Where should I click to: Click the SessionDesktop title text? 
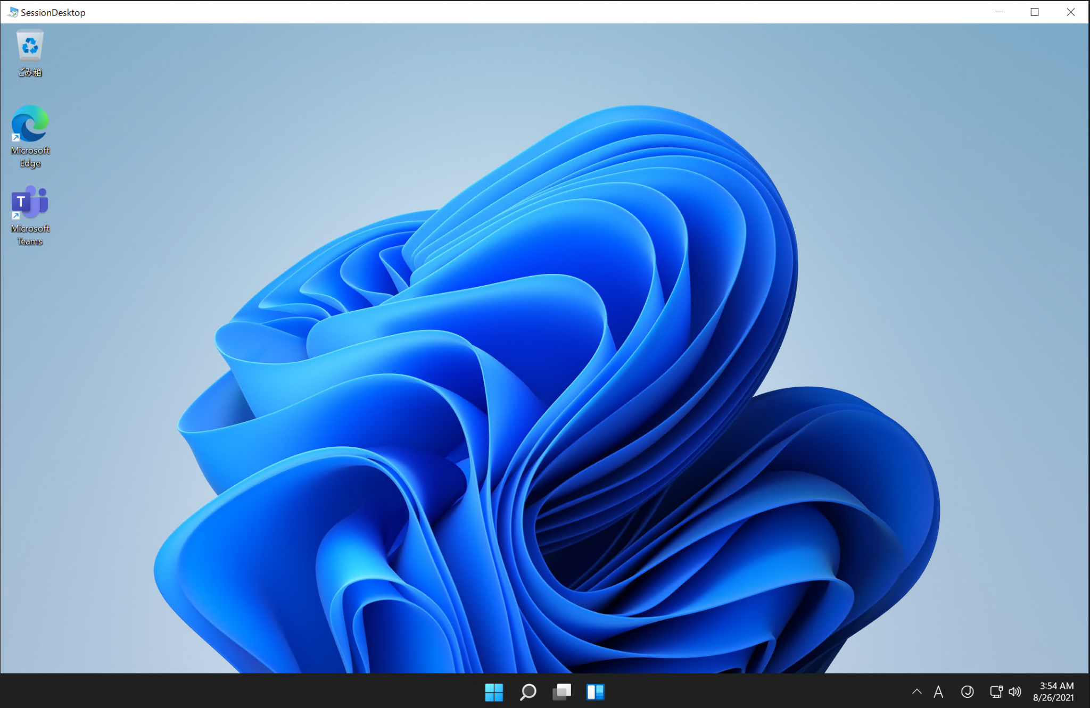pos(54,12)
